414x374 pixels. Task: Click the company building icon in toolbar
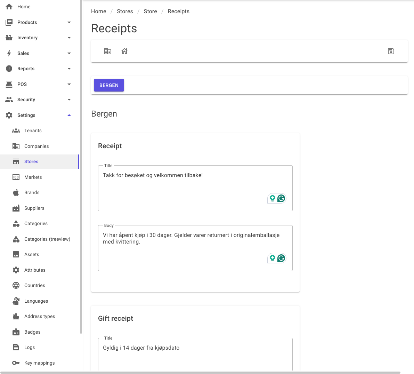108,51
